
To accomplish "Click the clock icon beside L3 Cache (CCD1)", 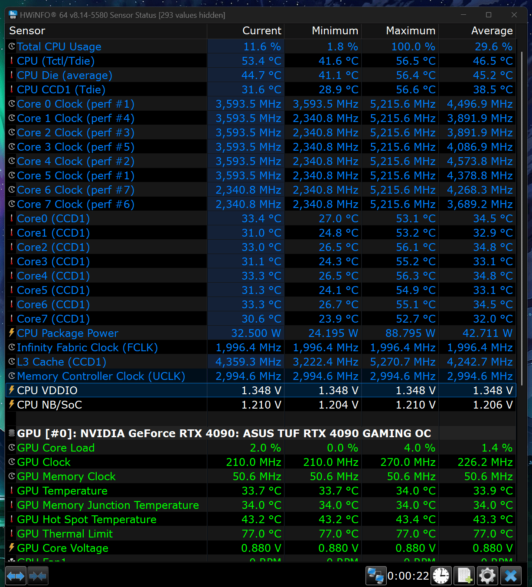I will pyautogui.click(x=12, y=361).
